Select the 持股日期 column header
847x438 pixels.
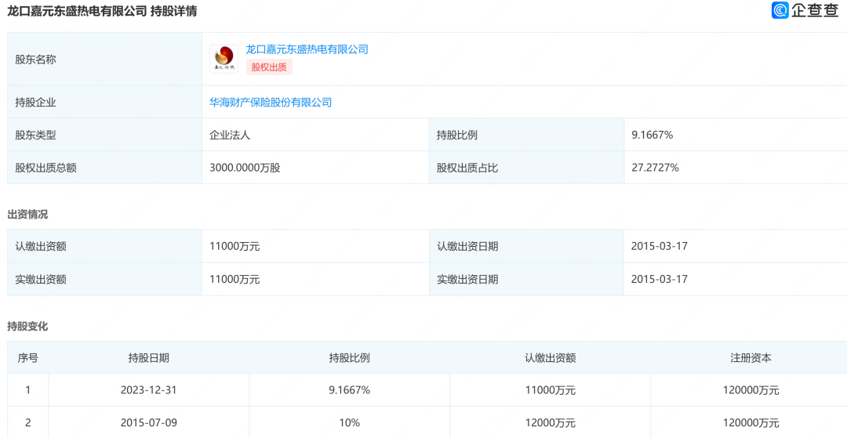coord(148,357)
